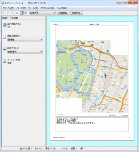
Task: Go to the next page arrow
Action: click(12, 13)
